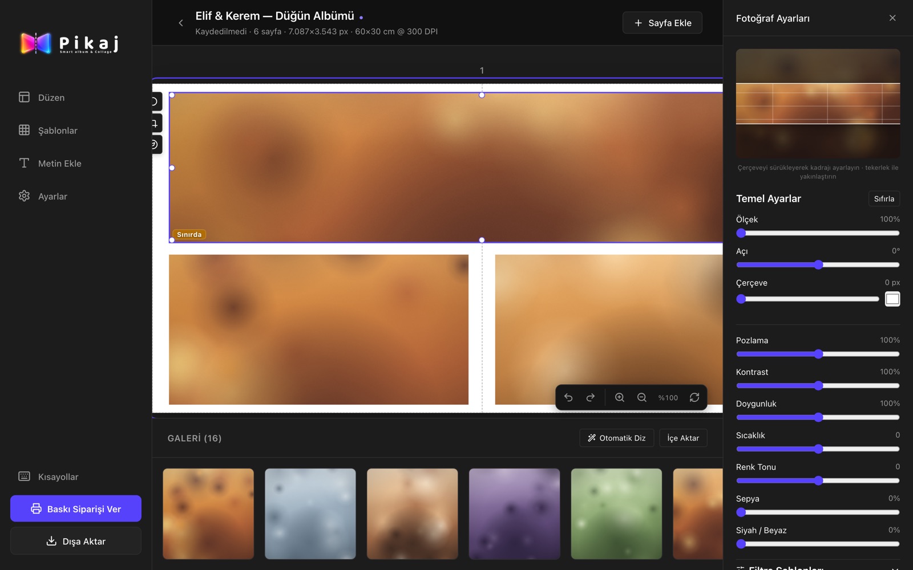Image resolution: width=913 pixels, height=570 pixels.
Task: Run Otomatik Diz on the gallery
Action: (617, 438)
